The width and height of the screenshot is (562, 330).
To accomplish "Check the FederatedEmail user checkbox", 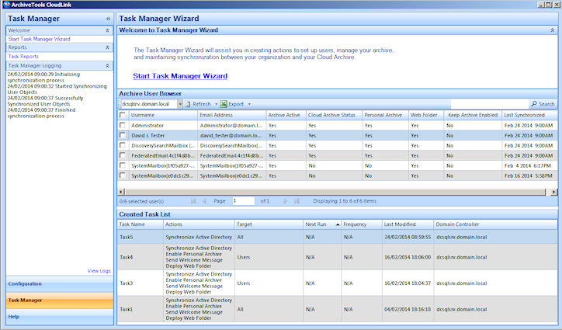I will click(123, 155).
